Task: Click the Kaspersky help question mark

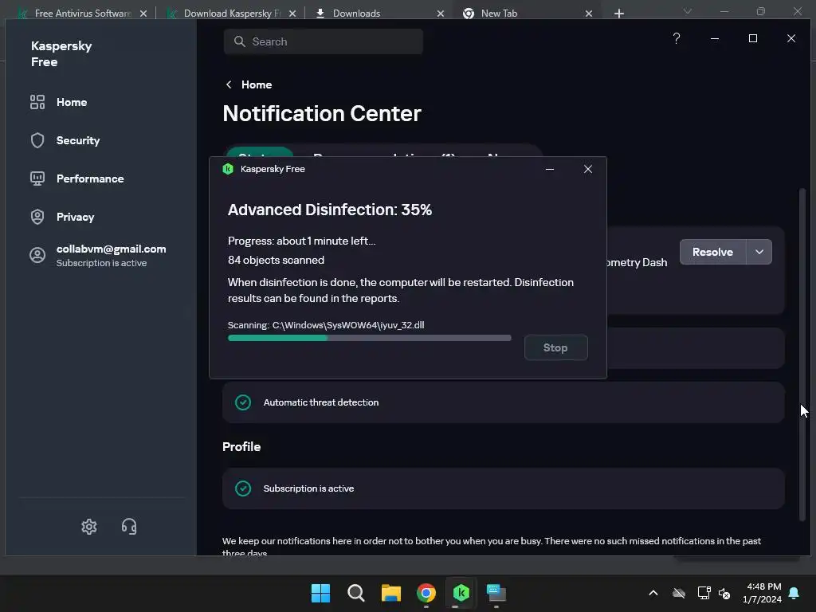Action: [x=676, y=38]
